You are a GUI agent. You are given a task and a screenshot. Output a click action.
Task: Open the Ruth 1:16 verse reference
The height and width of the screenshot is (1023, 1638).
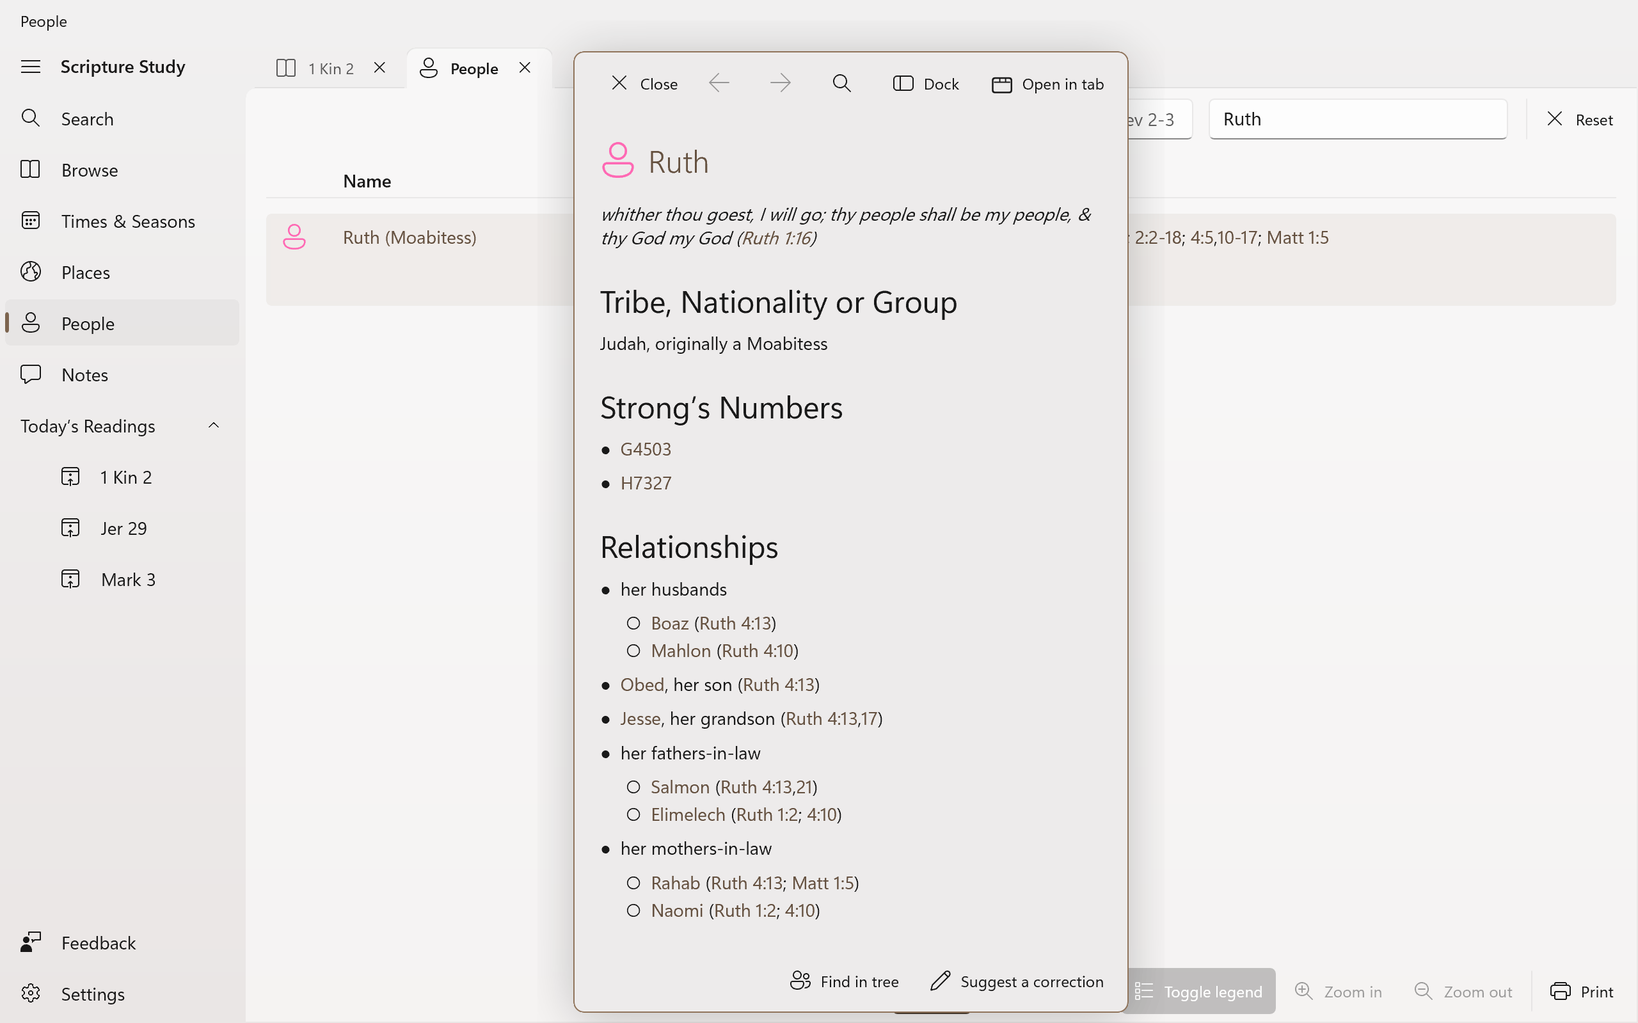tap(777, 238)
